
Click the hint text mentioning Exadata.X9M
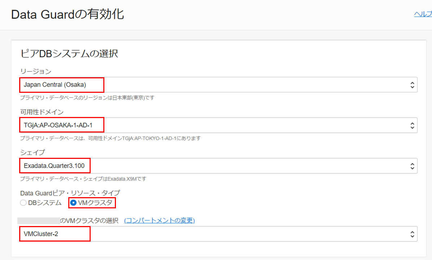tap(83, 178)
